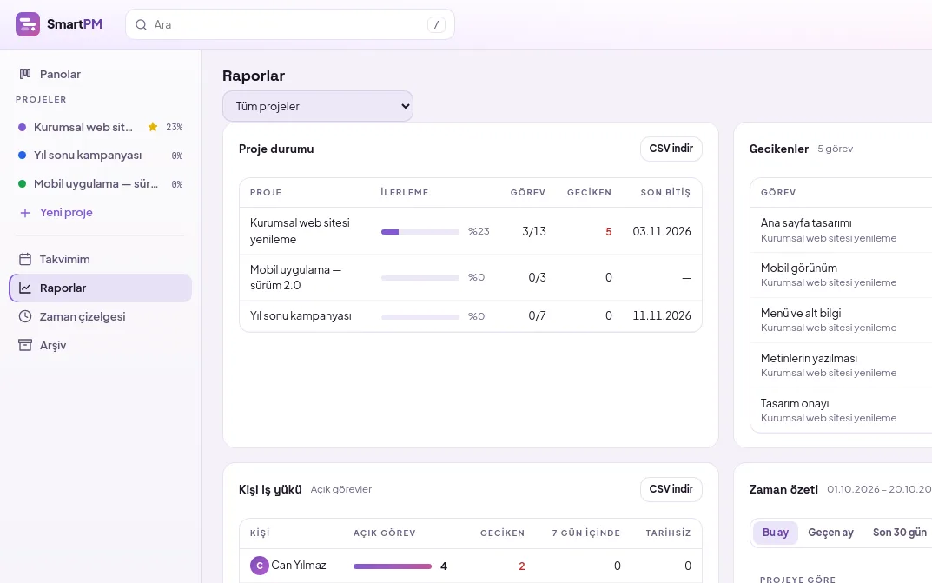Open Tasarım onayı overdue task
This screenshot has width=932, height=583.
pyautogui.click(x=795, y=403)
